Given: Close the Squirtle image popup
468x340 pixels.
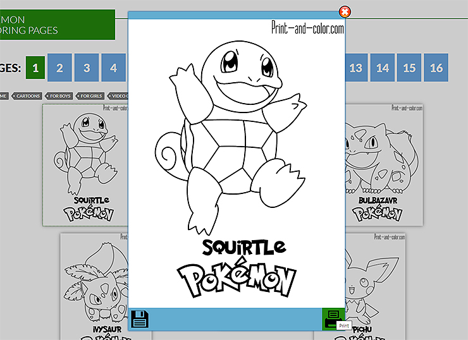Looking at the screenshot, I should pyautogui.click(x=345, y=11).
